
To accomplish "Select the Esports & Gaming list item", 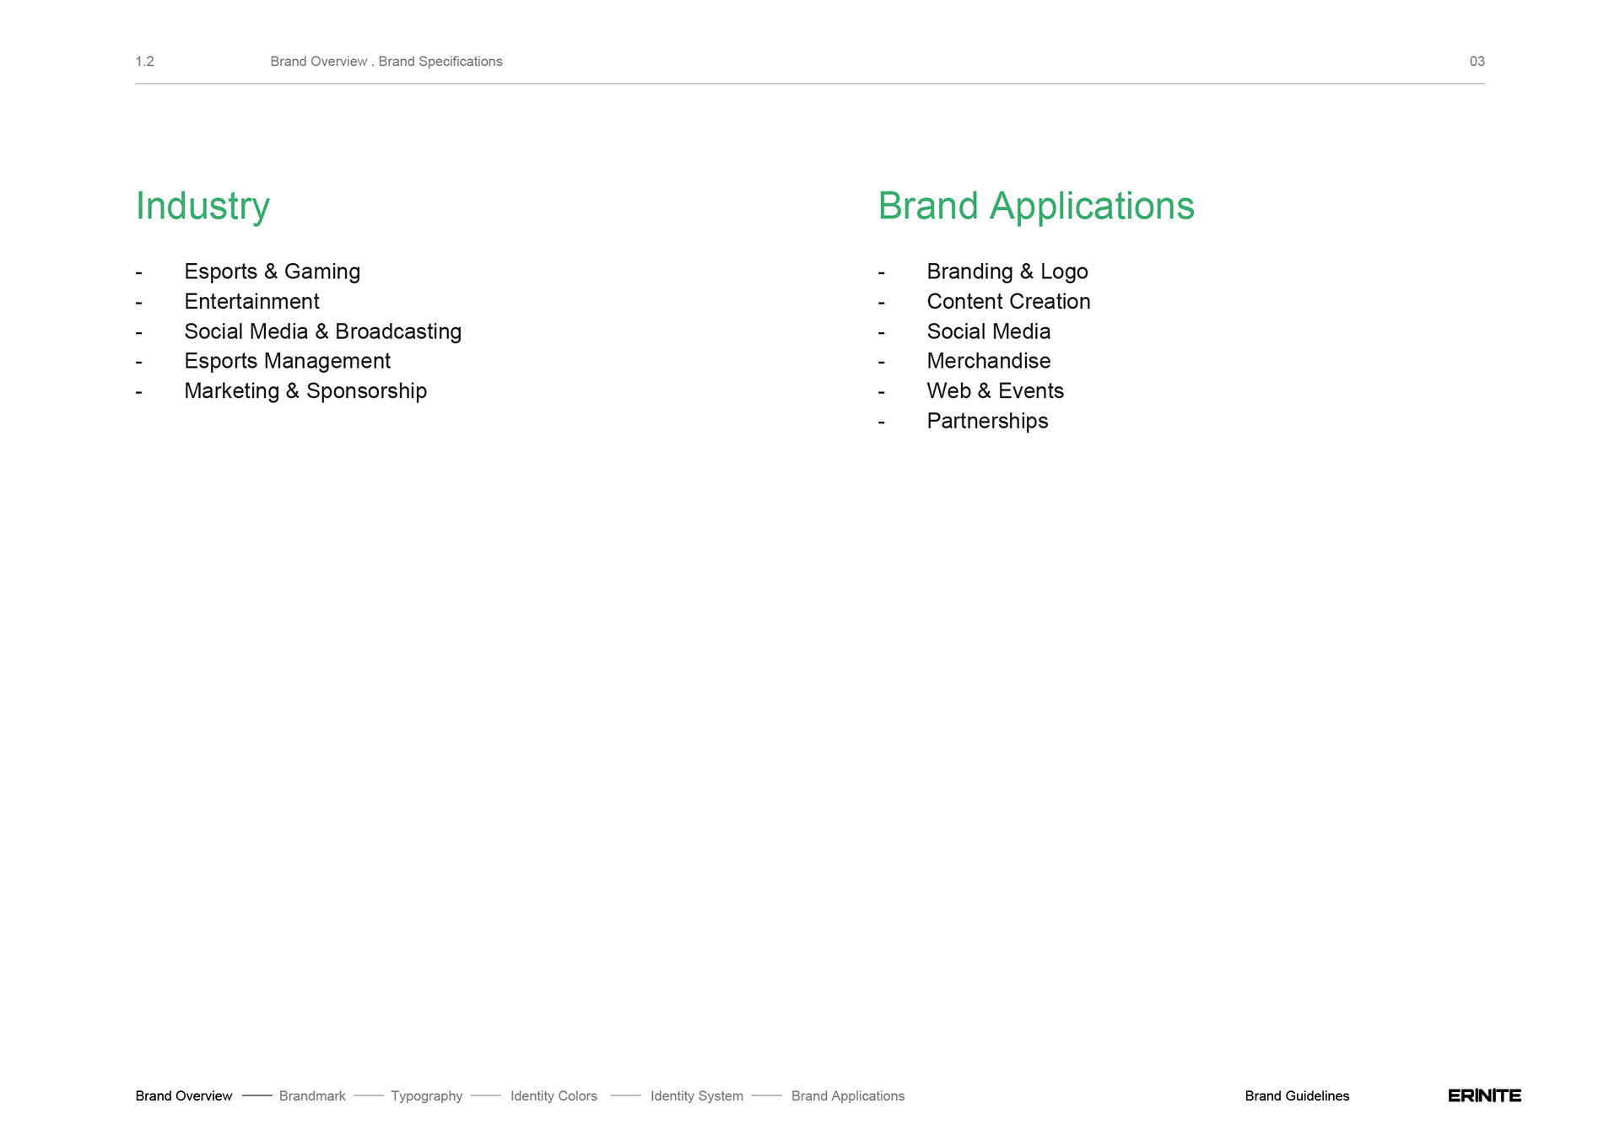I will pyautogui.click(x=272, y=272).
